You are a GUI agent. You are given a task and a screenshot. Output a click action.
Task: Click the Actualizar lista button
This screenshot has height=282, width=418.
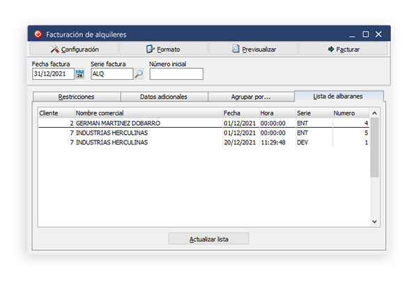pyautogui.click(x=208, y=239)
